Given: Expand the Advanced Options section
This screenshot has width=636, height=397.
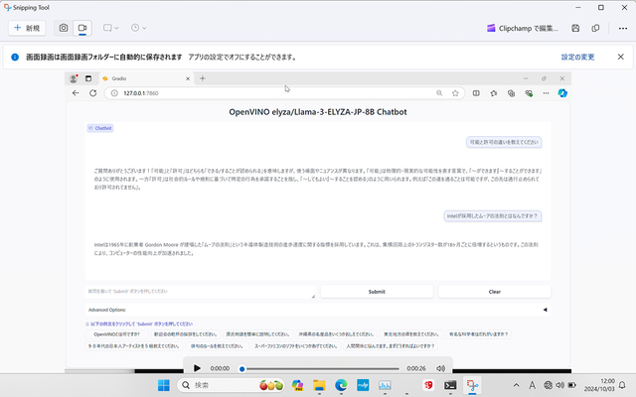Looking at the screenshot, I should point(107,310).
